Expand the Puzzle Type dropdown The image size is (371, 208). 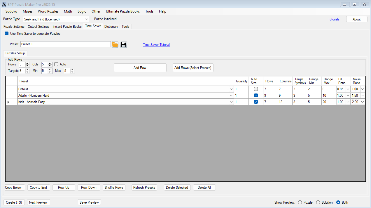[87, 19]
